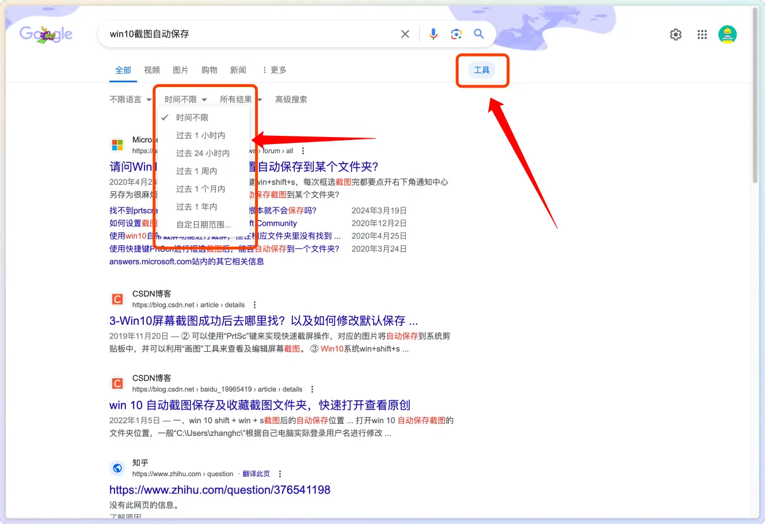Open three-dot menu beside zhihu question result
Viewport: 765px width, 524px height.
pyautogui.click(x=280, y=474)
